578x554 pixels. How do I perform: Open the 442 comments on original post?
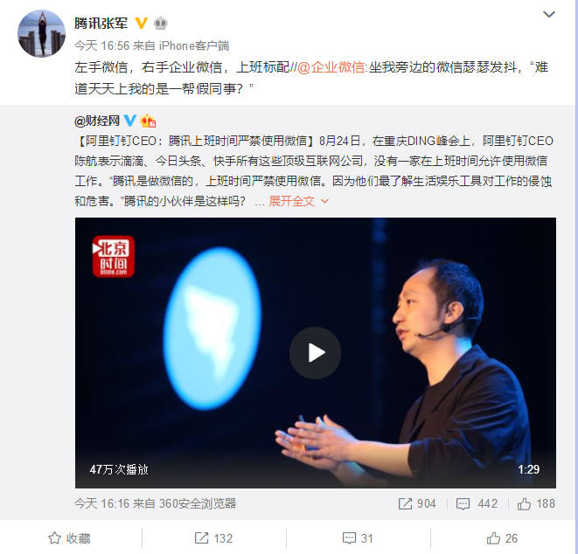(x=477, y=503)
